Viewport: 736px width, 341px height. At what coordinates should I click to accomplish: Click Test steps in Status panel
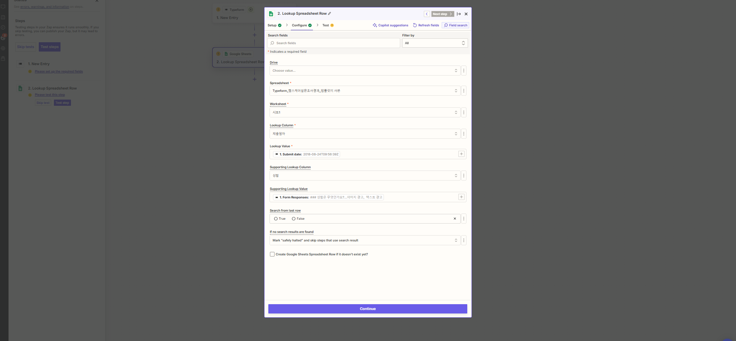coord(50,47)
